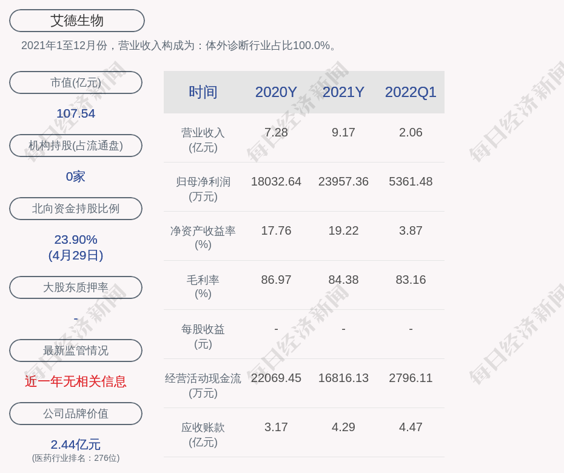This screenshot has width=564, height=473.
Task: Click the 机构持股(占流通盘) button
Action: pyautogui.click(x=76, y=146)
